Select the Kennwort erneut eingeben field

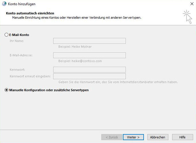[89, 76]
